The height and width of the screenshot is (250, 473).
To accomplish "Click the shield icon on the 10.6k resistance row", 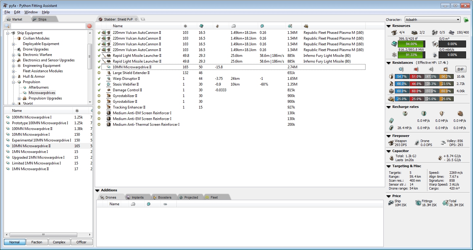I will pyautogui.click(x=391, y=76).
